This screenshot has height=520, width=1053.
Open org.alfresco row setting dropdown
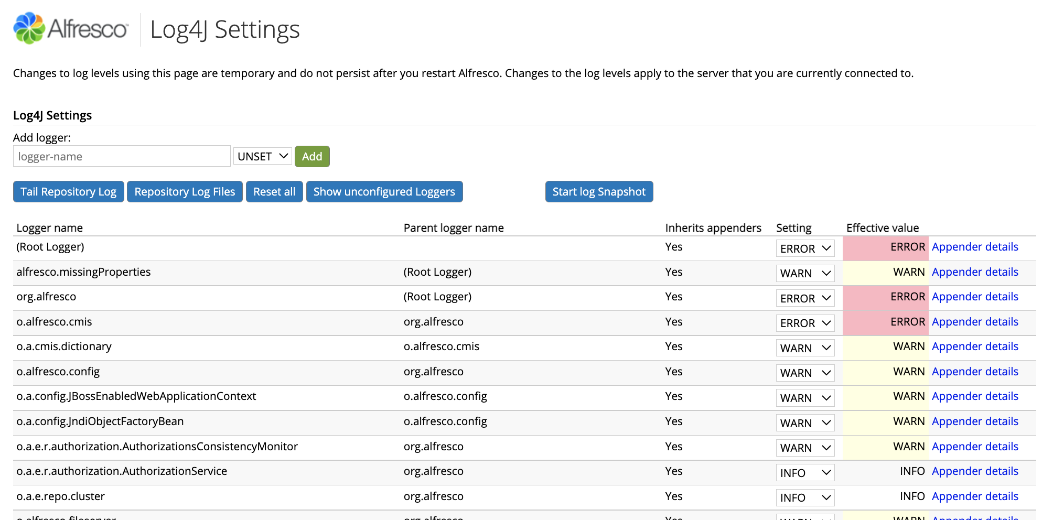pos(805,298)
